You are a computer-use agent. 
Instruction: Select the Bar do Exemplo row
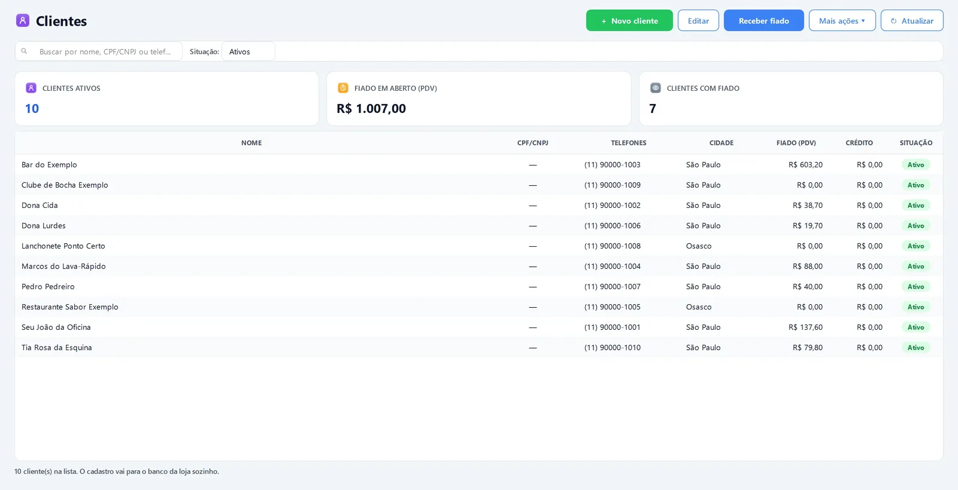479,164
